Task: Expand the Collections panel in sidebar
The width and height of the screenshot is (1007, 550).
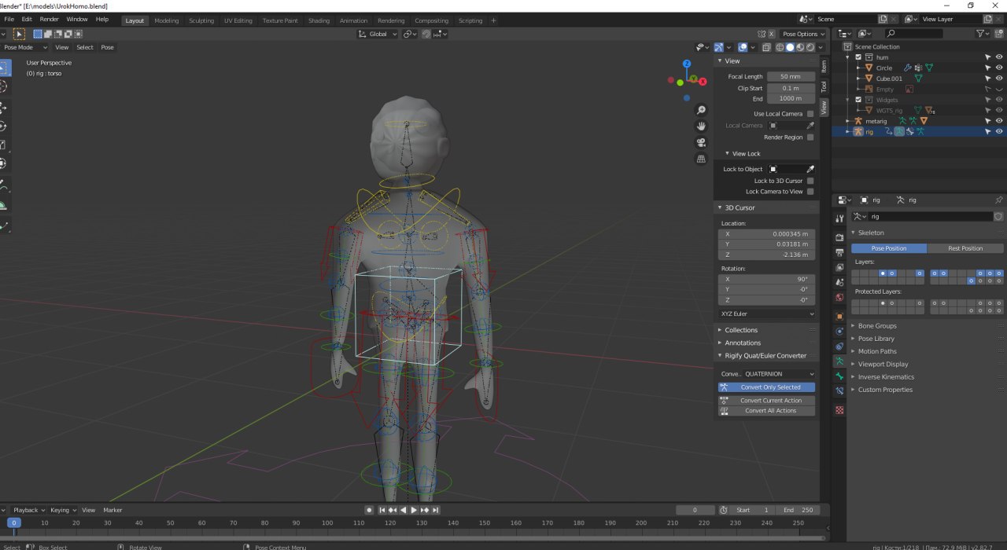Action: (x=741, y=330)
